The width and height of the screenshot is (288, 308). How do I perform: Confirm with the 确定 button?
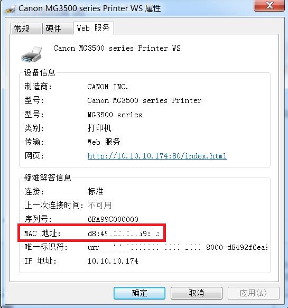[140, 293]
